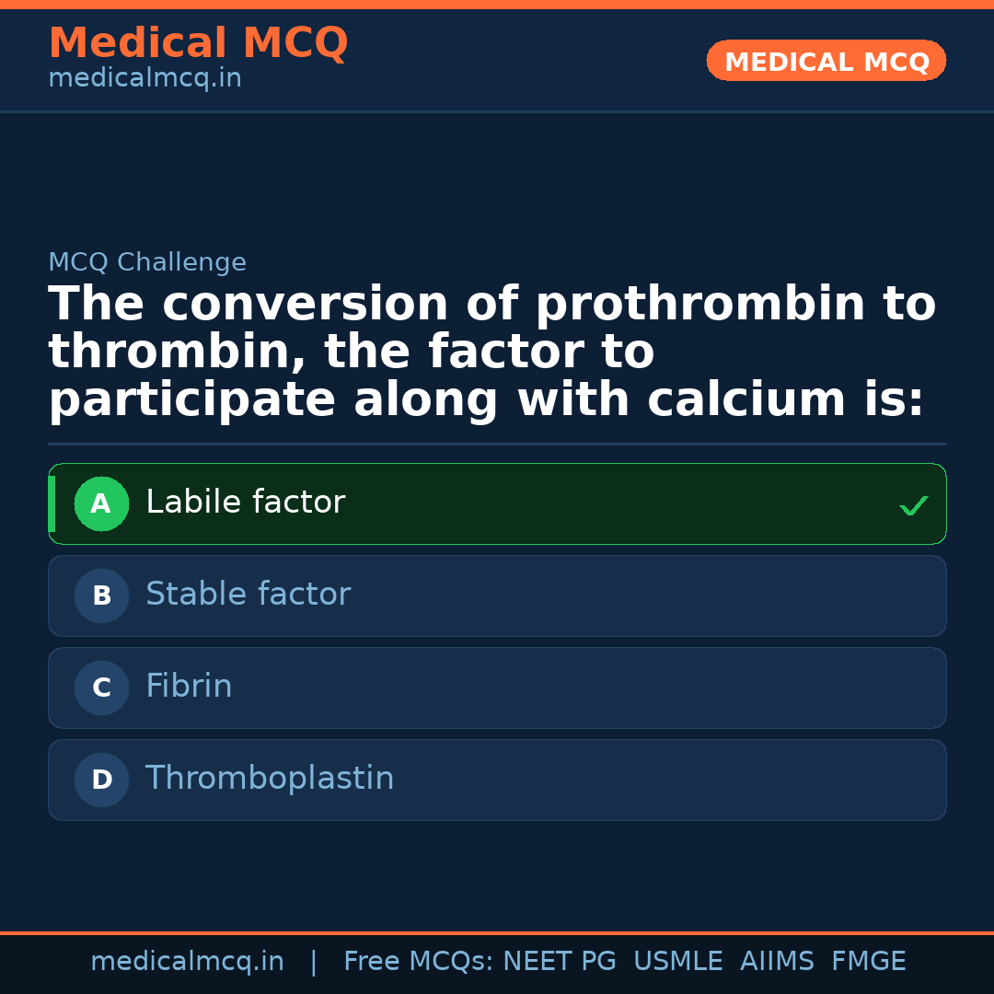Choose the Stable factor option
Screen dimensions: 994x994
tap(248, 595)
